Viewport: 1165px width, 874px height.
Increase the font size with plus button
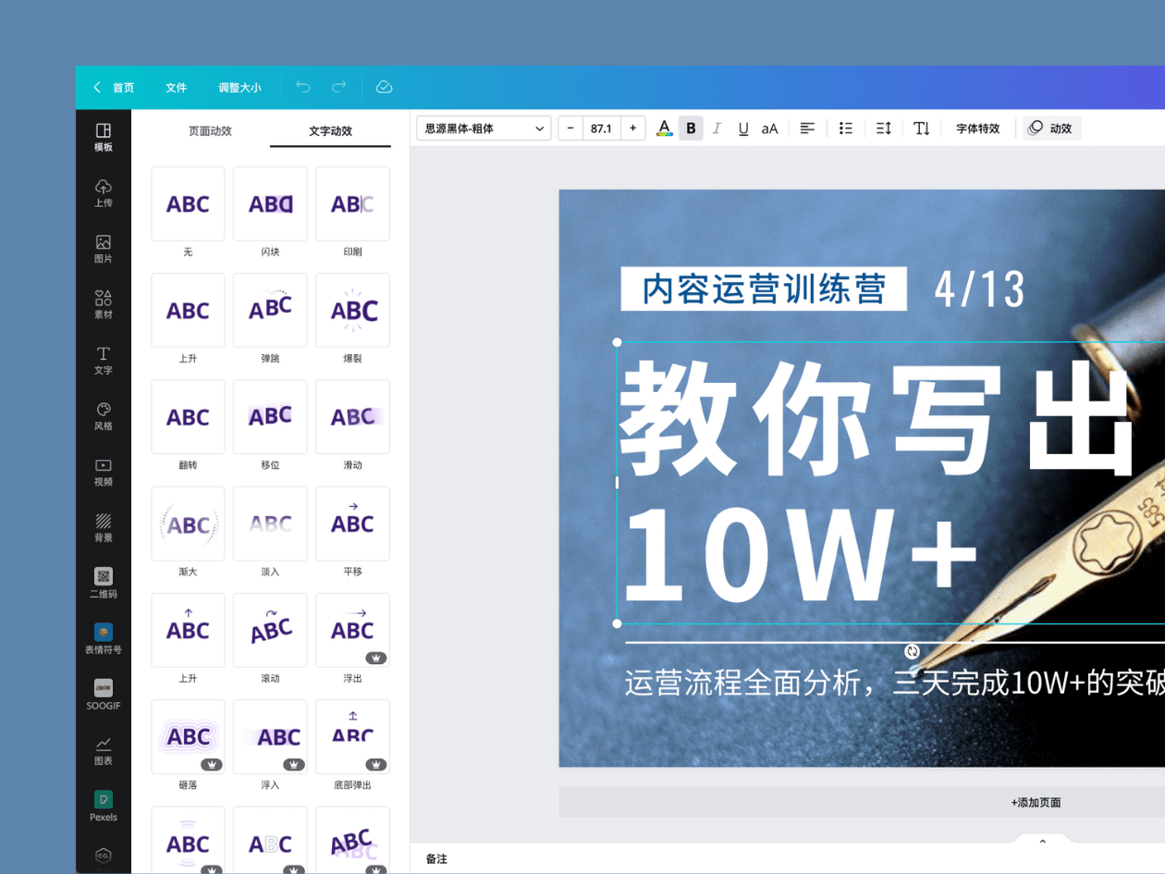(x=632, y=129)
